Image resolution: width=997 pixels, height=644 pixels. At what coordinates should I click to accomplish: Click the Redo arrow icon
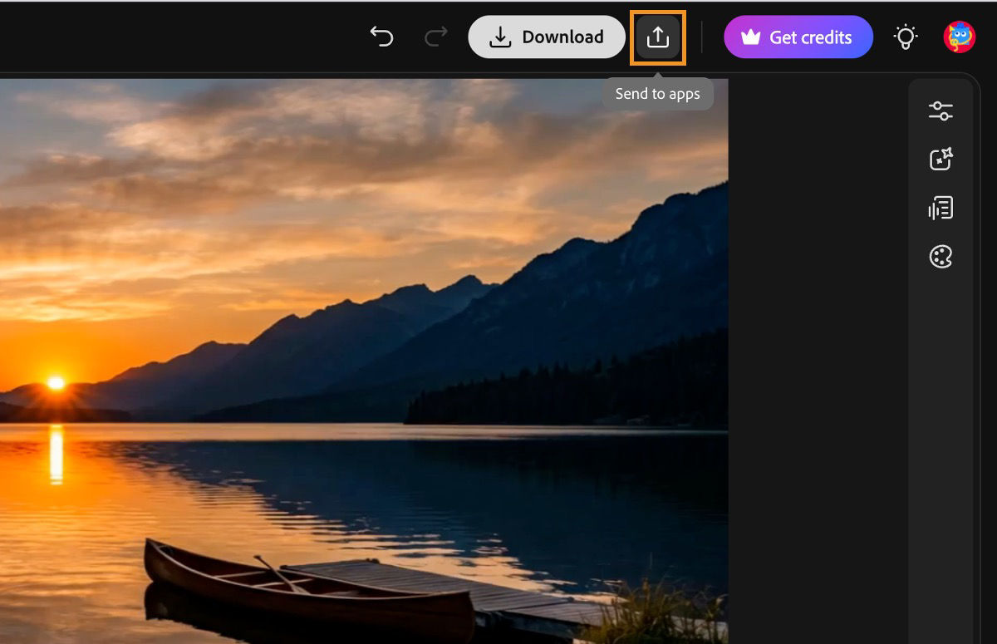pyautogui.click(x=435, y=37)
